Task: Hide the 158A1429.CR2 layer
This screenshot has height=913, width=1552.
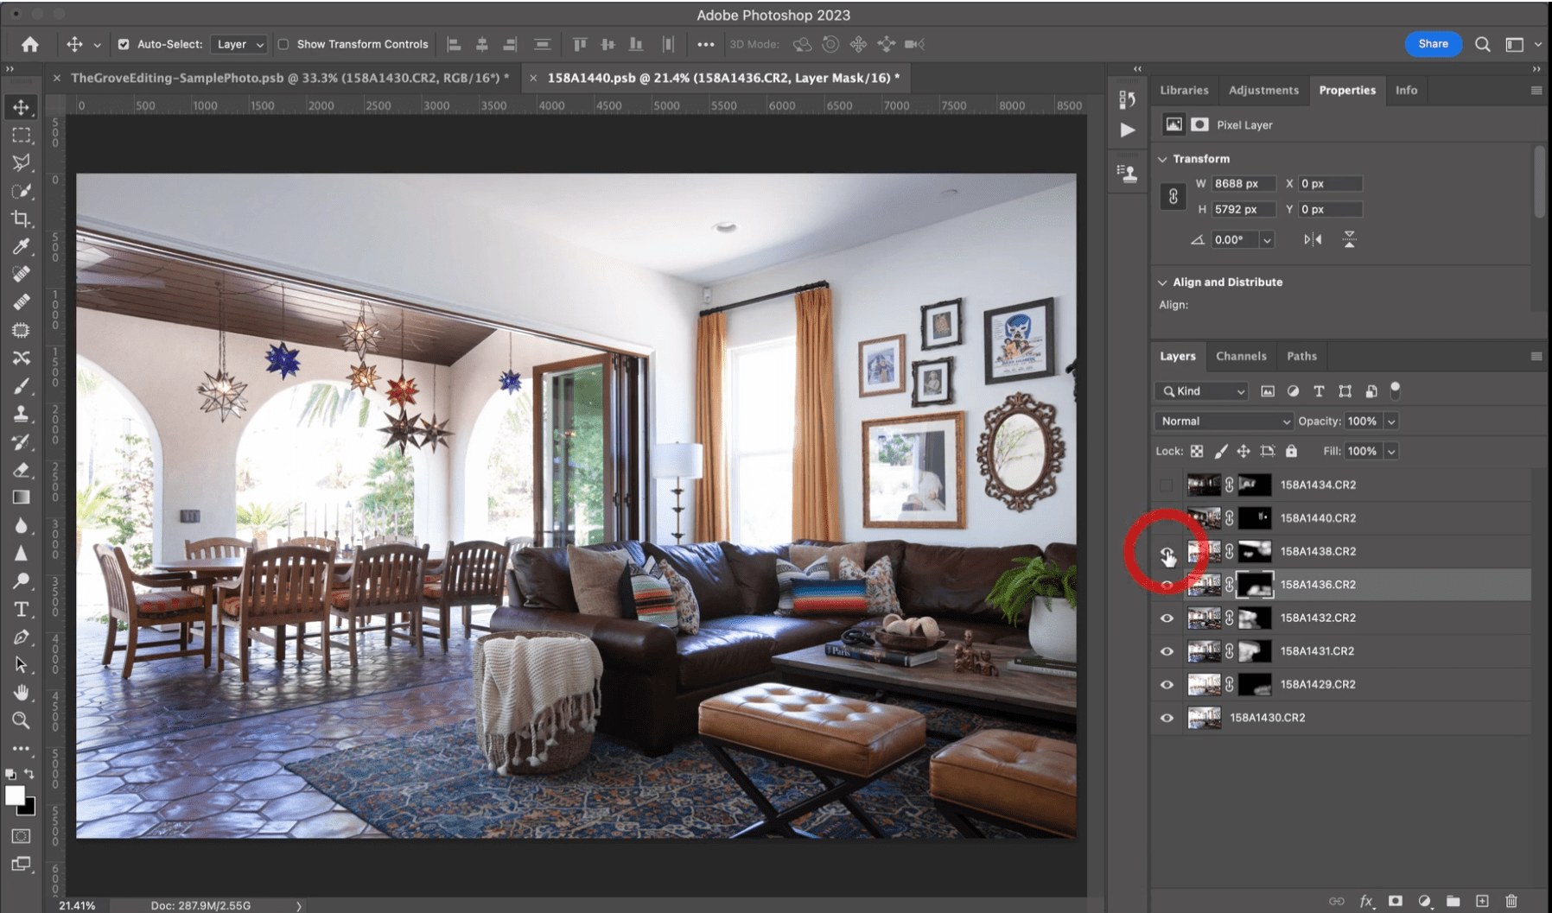Action: (x=1167, y=685)
